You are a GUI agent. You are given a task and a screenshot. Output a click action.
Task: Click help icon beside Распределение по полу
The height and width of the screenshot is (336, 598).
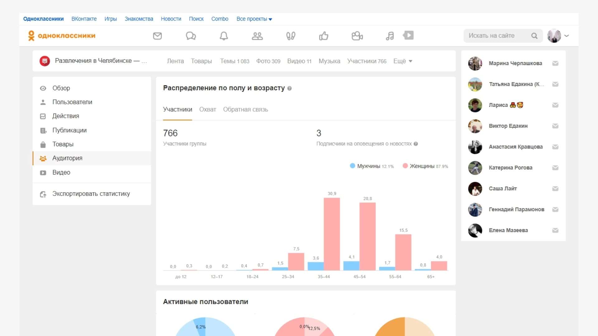tap(289, 88)
